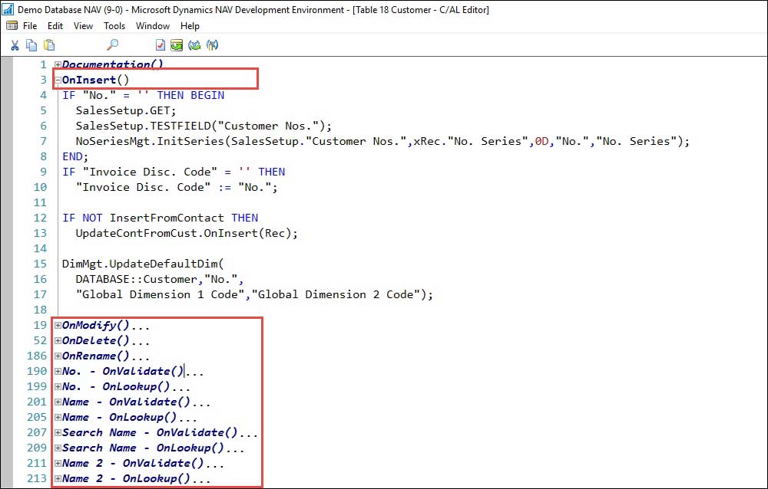Click the 'DimMgt.UpdateDefaultDim(' line
The width and height of the screenshot is (768, 489).
point(143,264)
